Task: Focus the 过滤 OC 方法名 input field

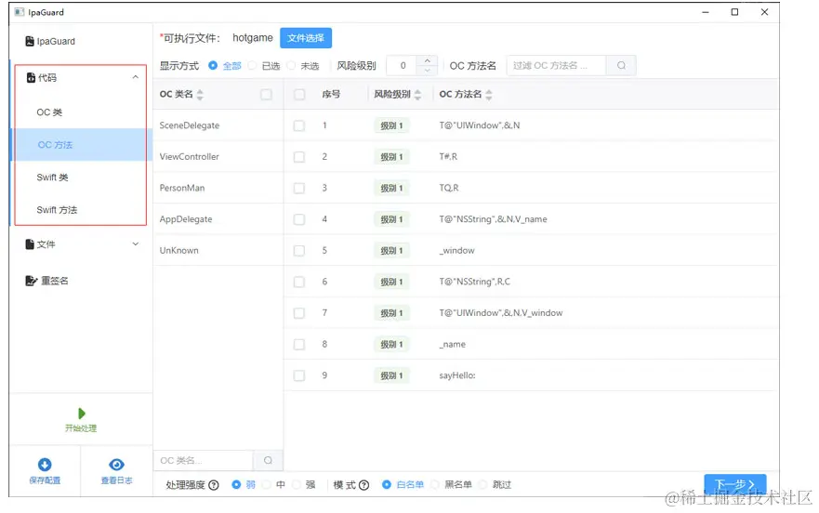Action: click(556, 65)
